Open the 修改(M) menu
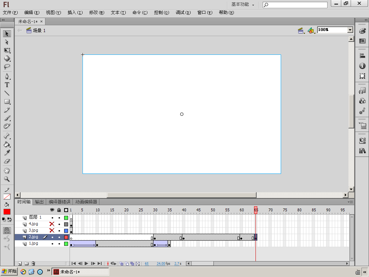The width and height of the screenshot is (369, 277). [97, 13]
